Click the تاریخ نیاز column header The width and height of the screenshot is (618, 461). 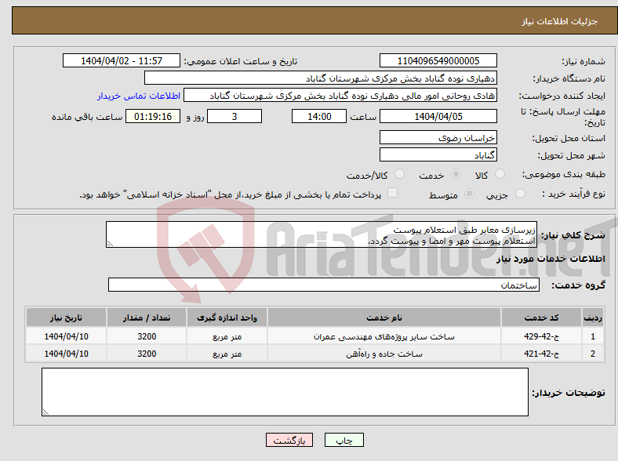tap(66, 318)
